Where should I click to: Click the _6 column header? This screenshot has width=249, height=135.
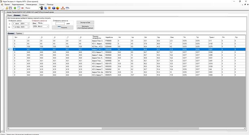point(59,37)
